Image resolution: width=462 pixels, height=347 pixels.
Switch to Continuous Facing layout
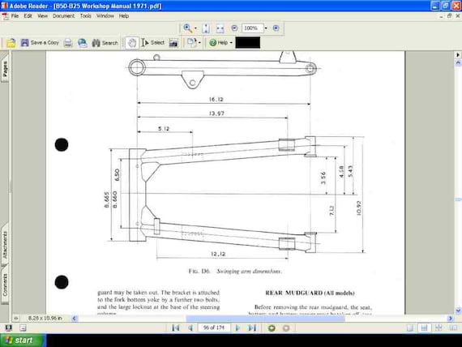[x=438, y=328]
